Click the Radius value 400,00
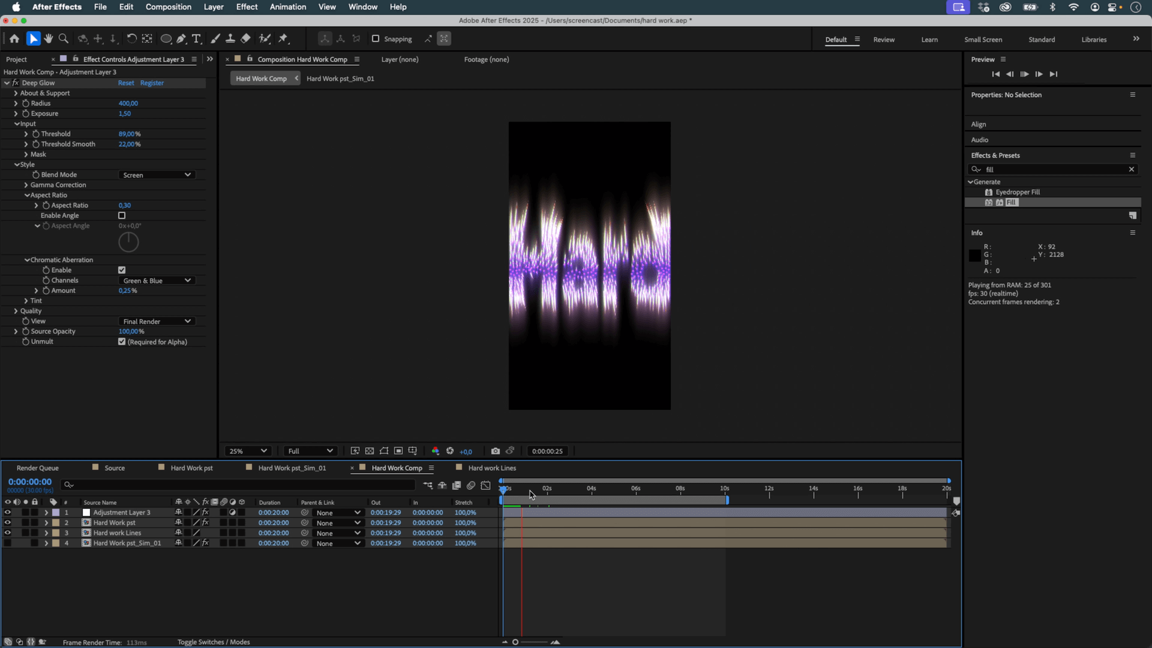The width and height of the screenshot is (1152, 648). [128, 103]
